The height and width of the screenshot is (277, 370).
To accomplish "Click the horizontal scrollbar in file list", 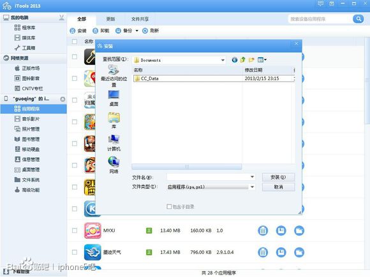I will 187,167.
